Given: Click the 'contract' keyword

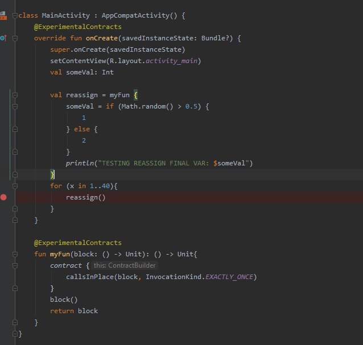Looking at the screenshot, I should tap(66, 265).
